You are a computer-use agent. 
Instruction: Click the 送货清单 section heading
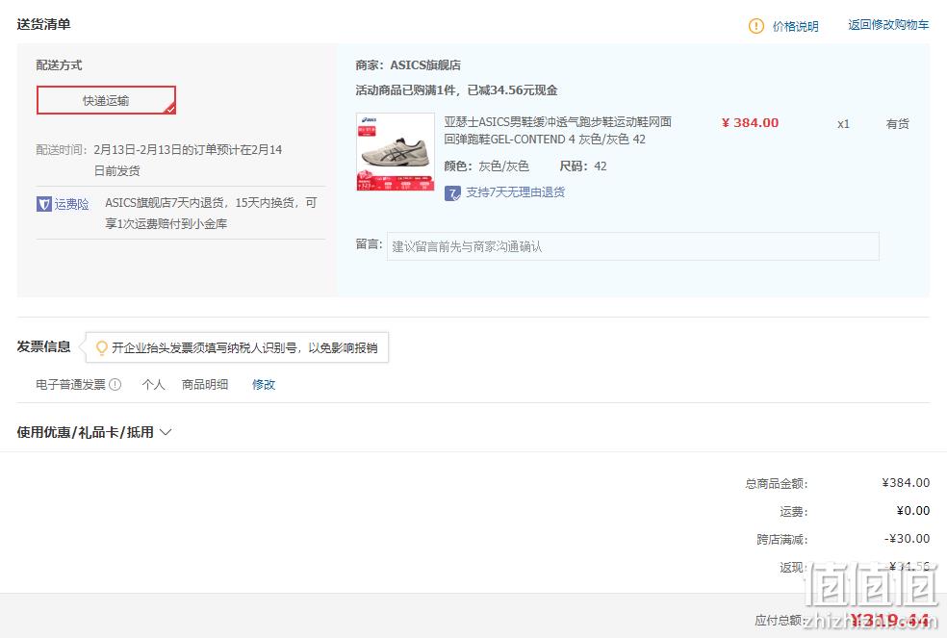44,24
